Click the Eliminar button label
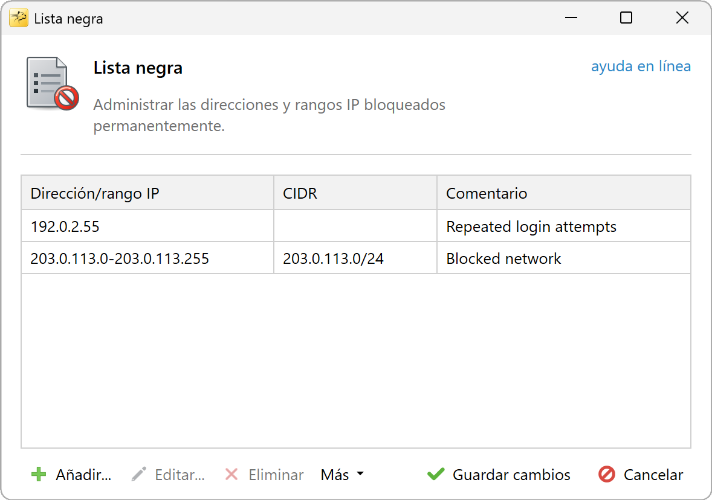712x500 pixels. click(x=276, y=475)
